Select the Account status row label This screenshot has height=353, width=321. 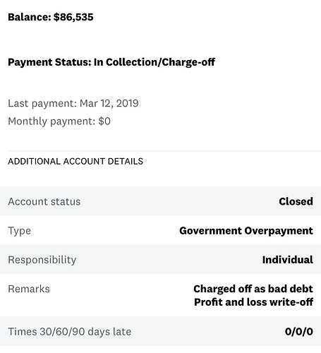[x=44, y=202]
